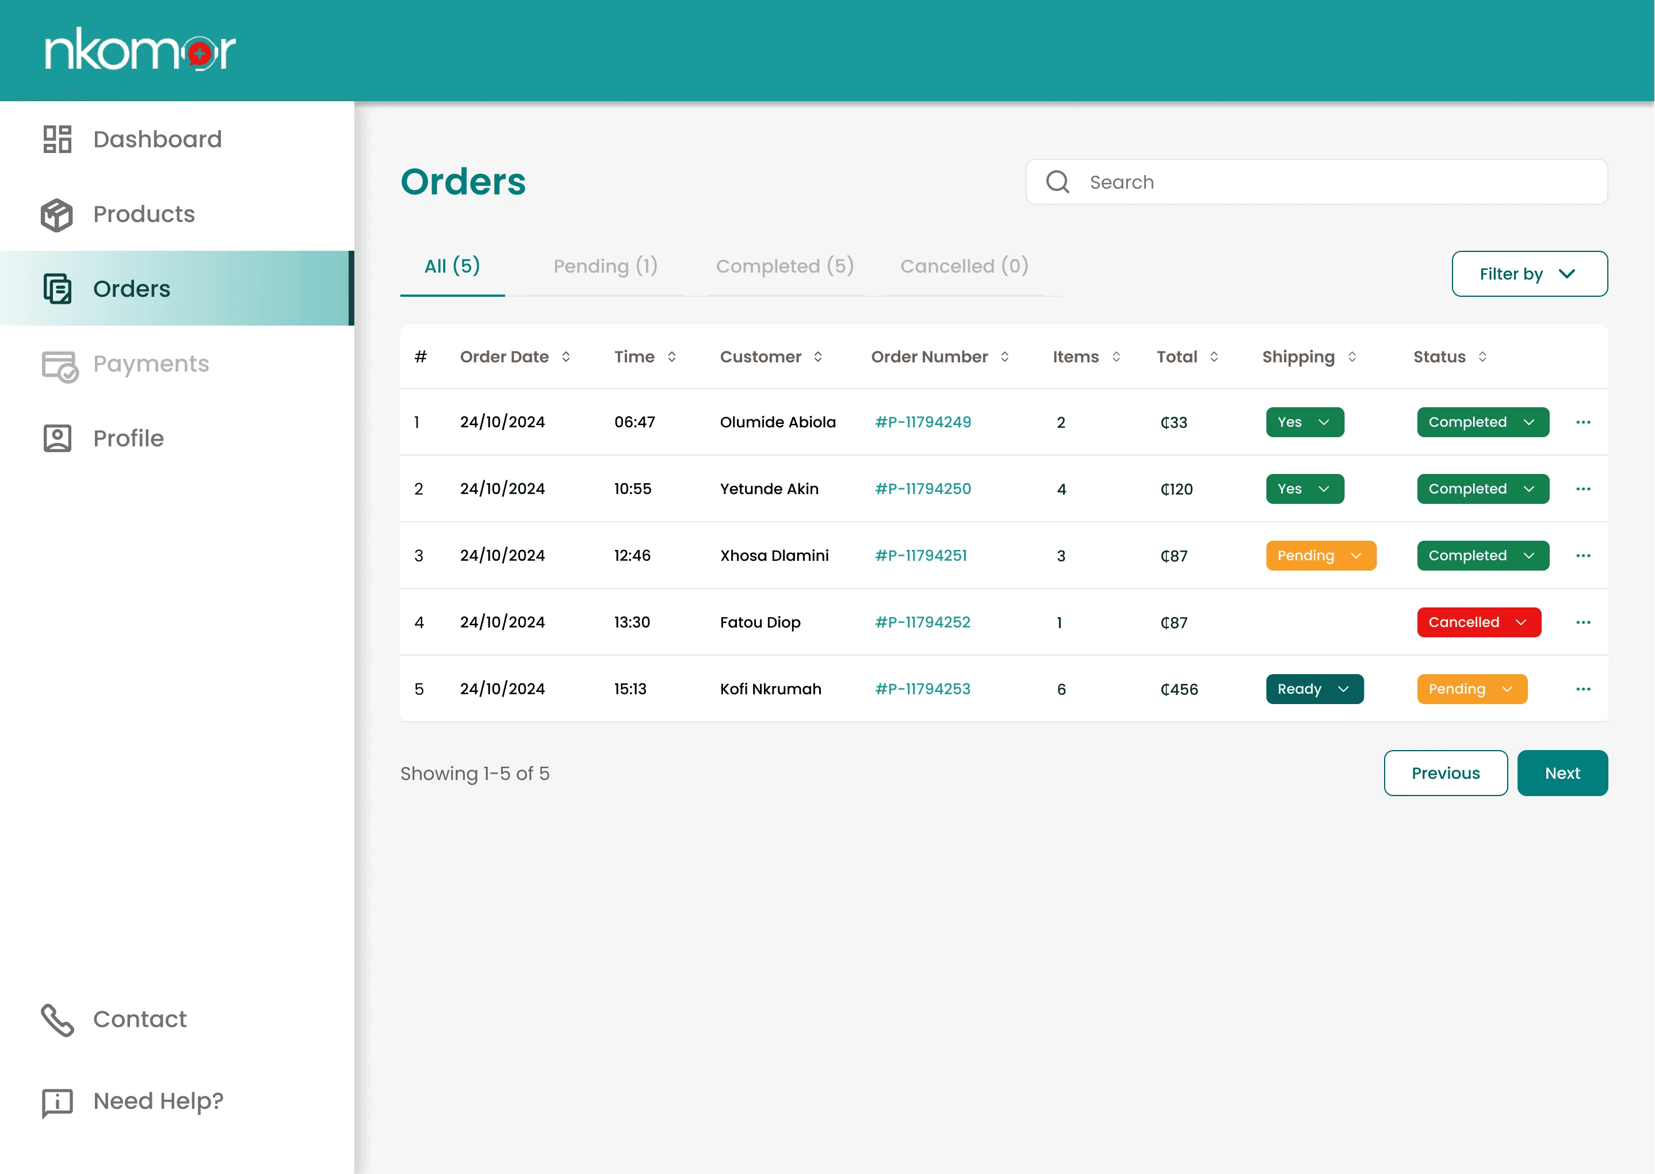Open more options for Kofi Nkrumah order
The width and height of the screenshot is (1655, 1174).
coord(1584,689)
